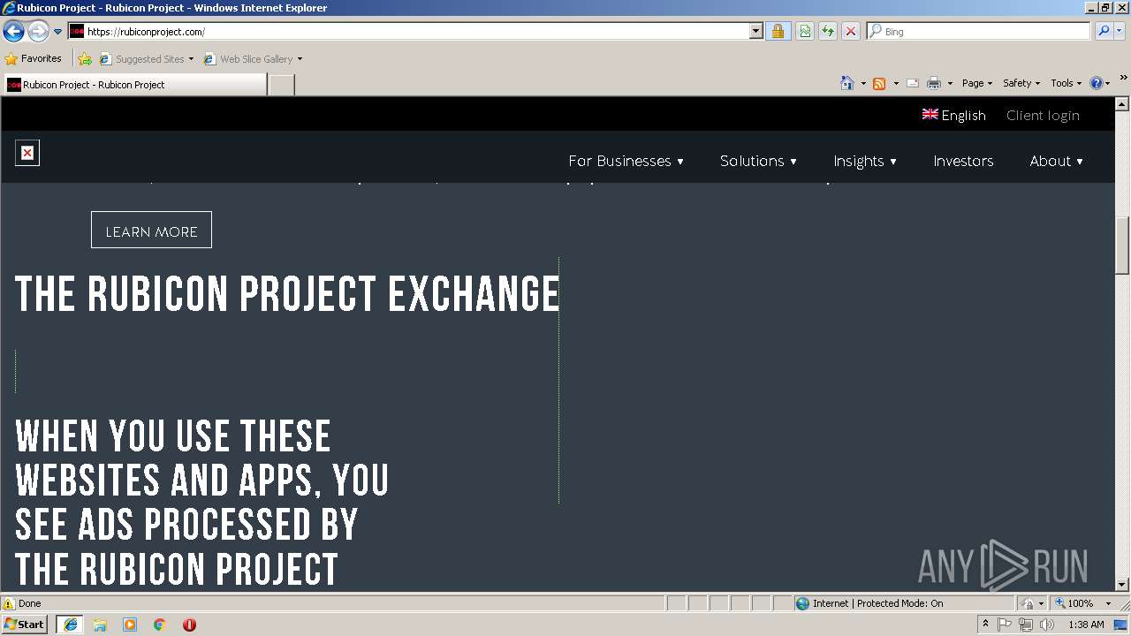Expand the Print options dropdown arrow
Viewport: 1131px width, 636px height.
[x=950, y=83]
